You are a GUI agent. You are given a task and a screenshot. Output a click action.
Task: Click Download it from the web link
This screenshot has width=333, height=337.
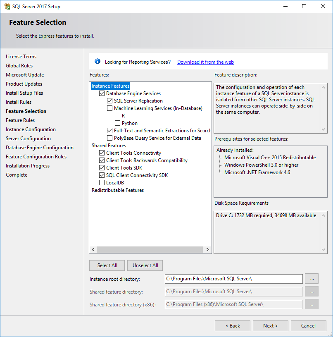(205, 62)
